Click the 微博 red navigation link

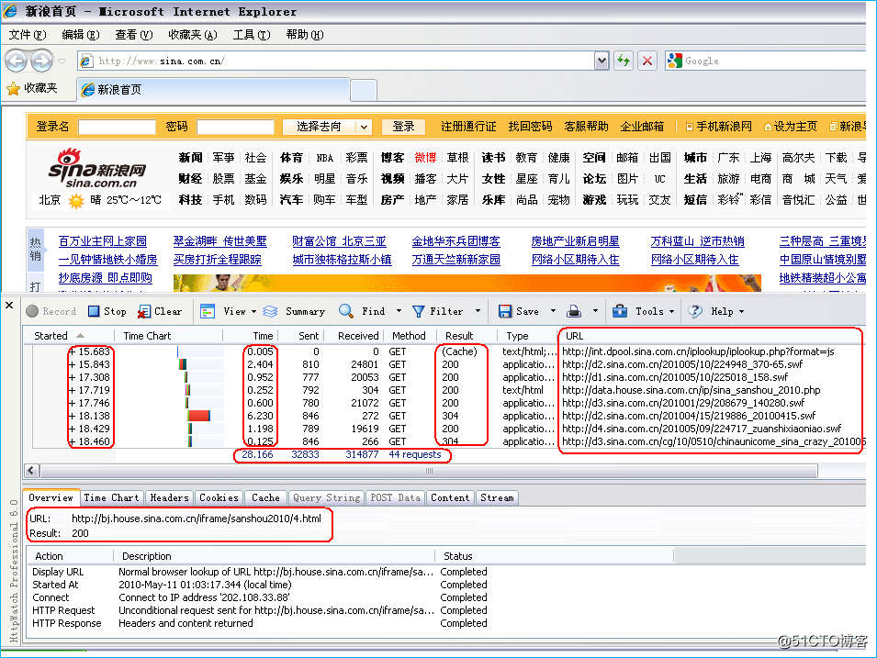pos(425,158)
